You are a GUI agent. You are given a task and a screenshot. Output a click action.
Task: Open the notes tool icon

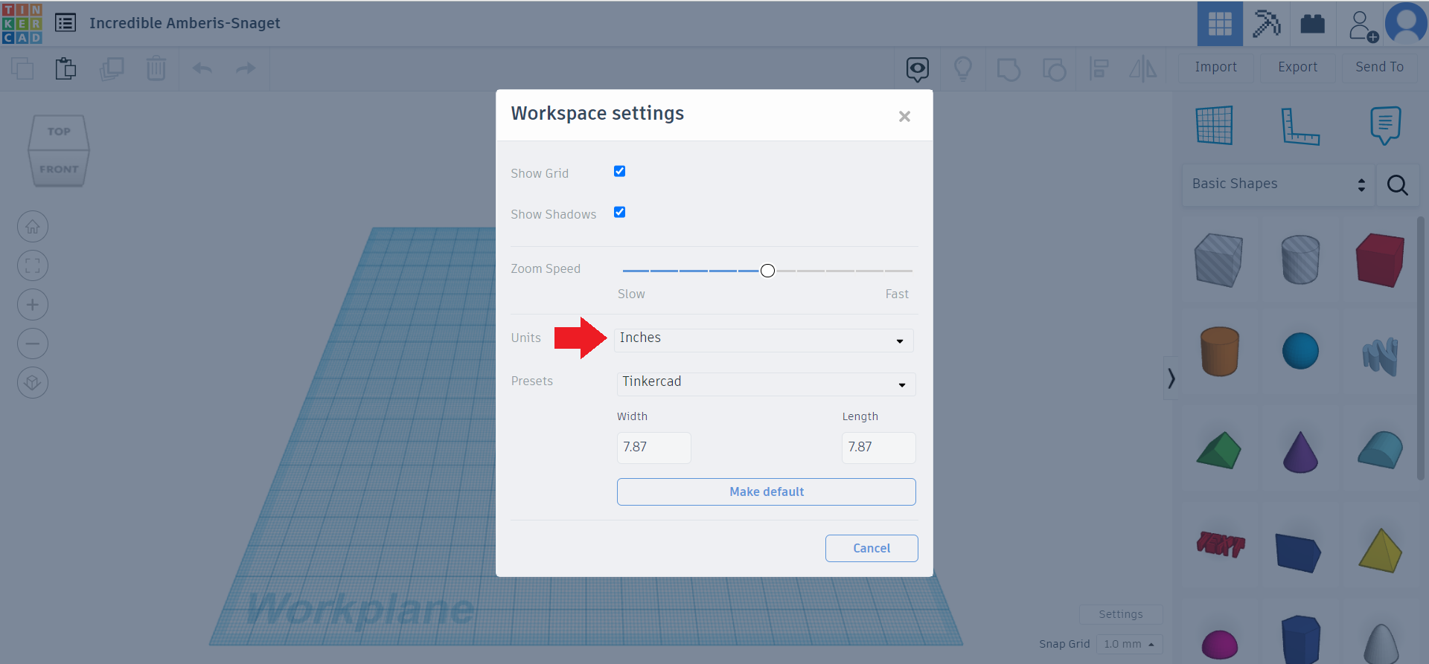click(x=1385, y=125)
